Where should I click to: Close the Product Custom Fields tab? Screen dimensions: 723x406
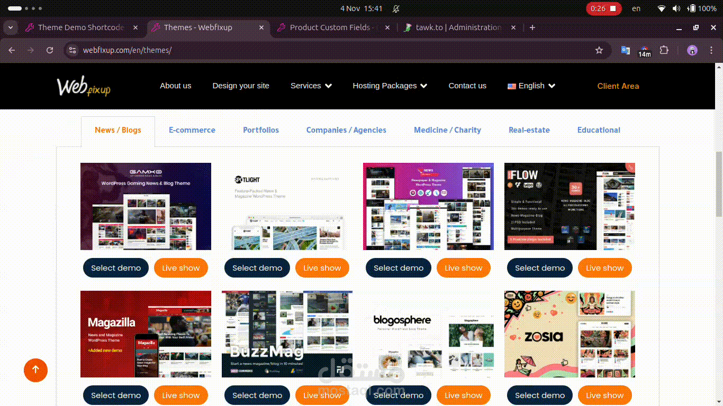387,27
